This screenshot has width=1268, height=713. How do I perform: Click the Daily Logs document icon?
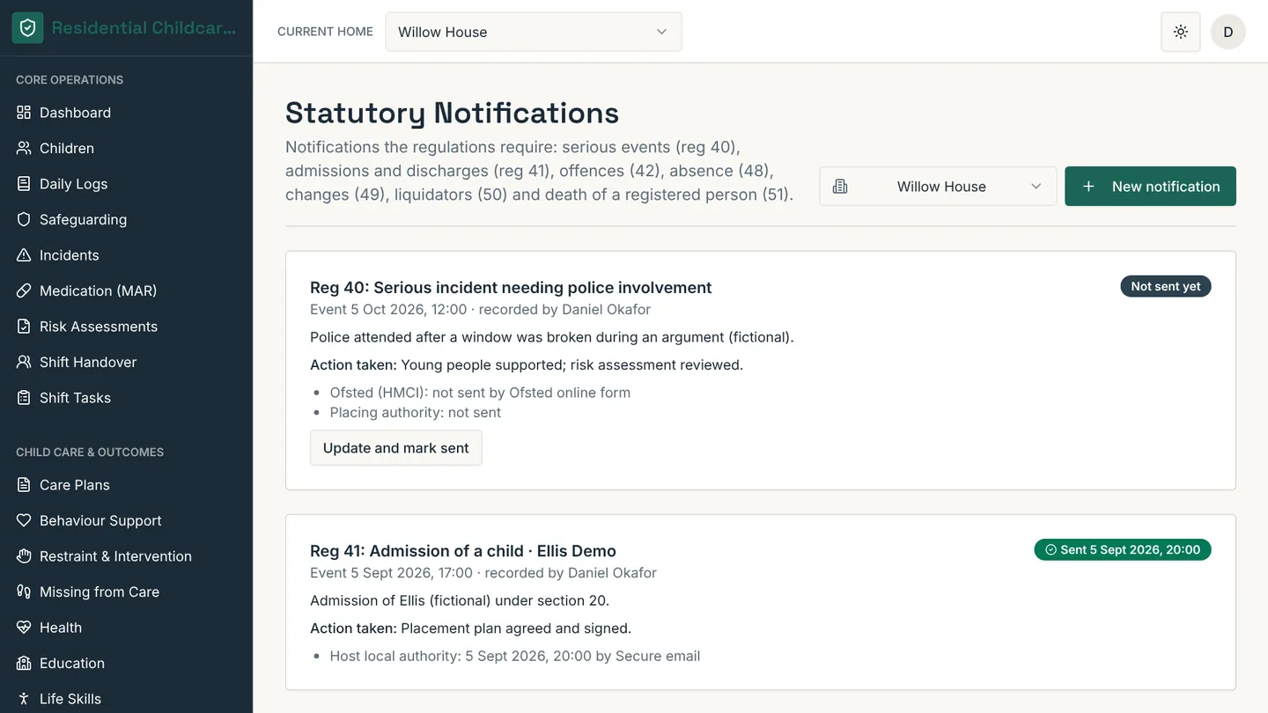coord(24,184)
